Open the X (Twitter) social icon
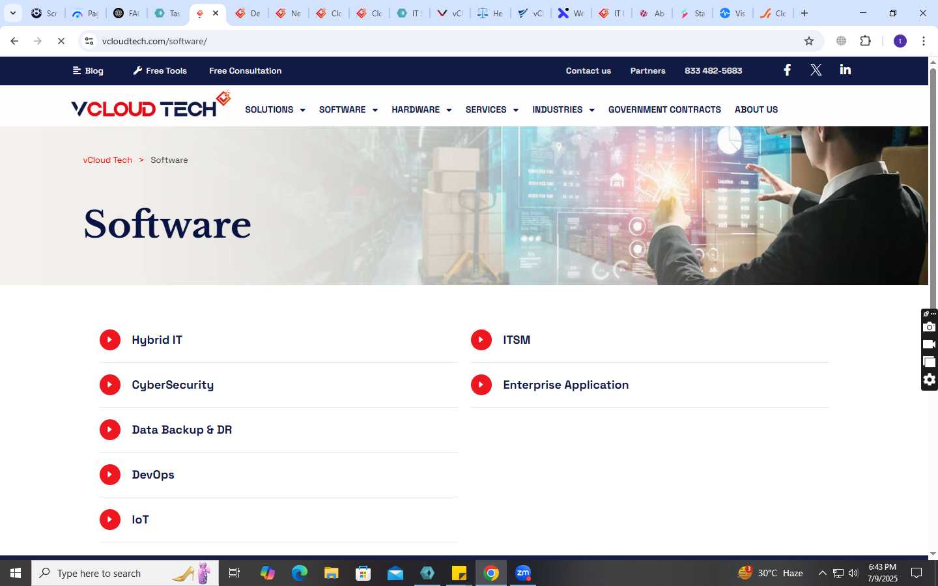This screenshot has height=586, width=938. pyautogui.click(x=816, y=70)
